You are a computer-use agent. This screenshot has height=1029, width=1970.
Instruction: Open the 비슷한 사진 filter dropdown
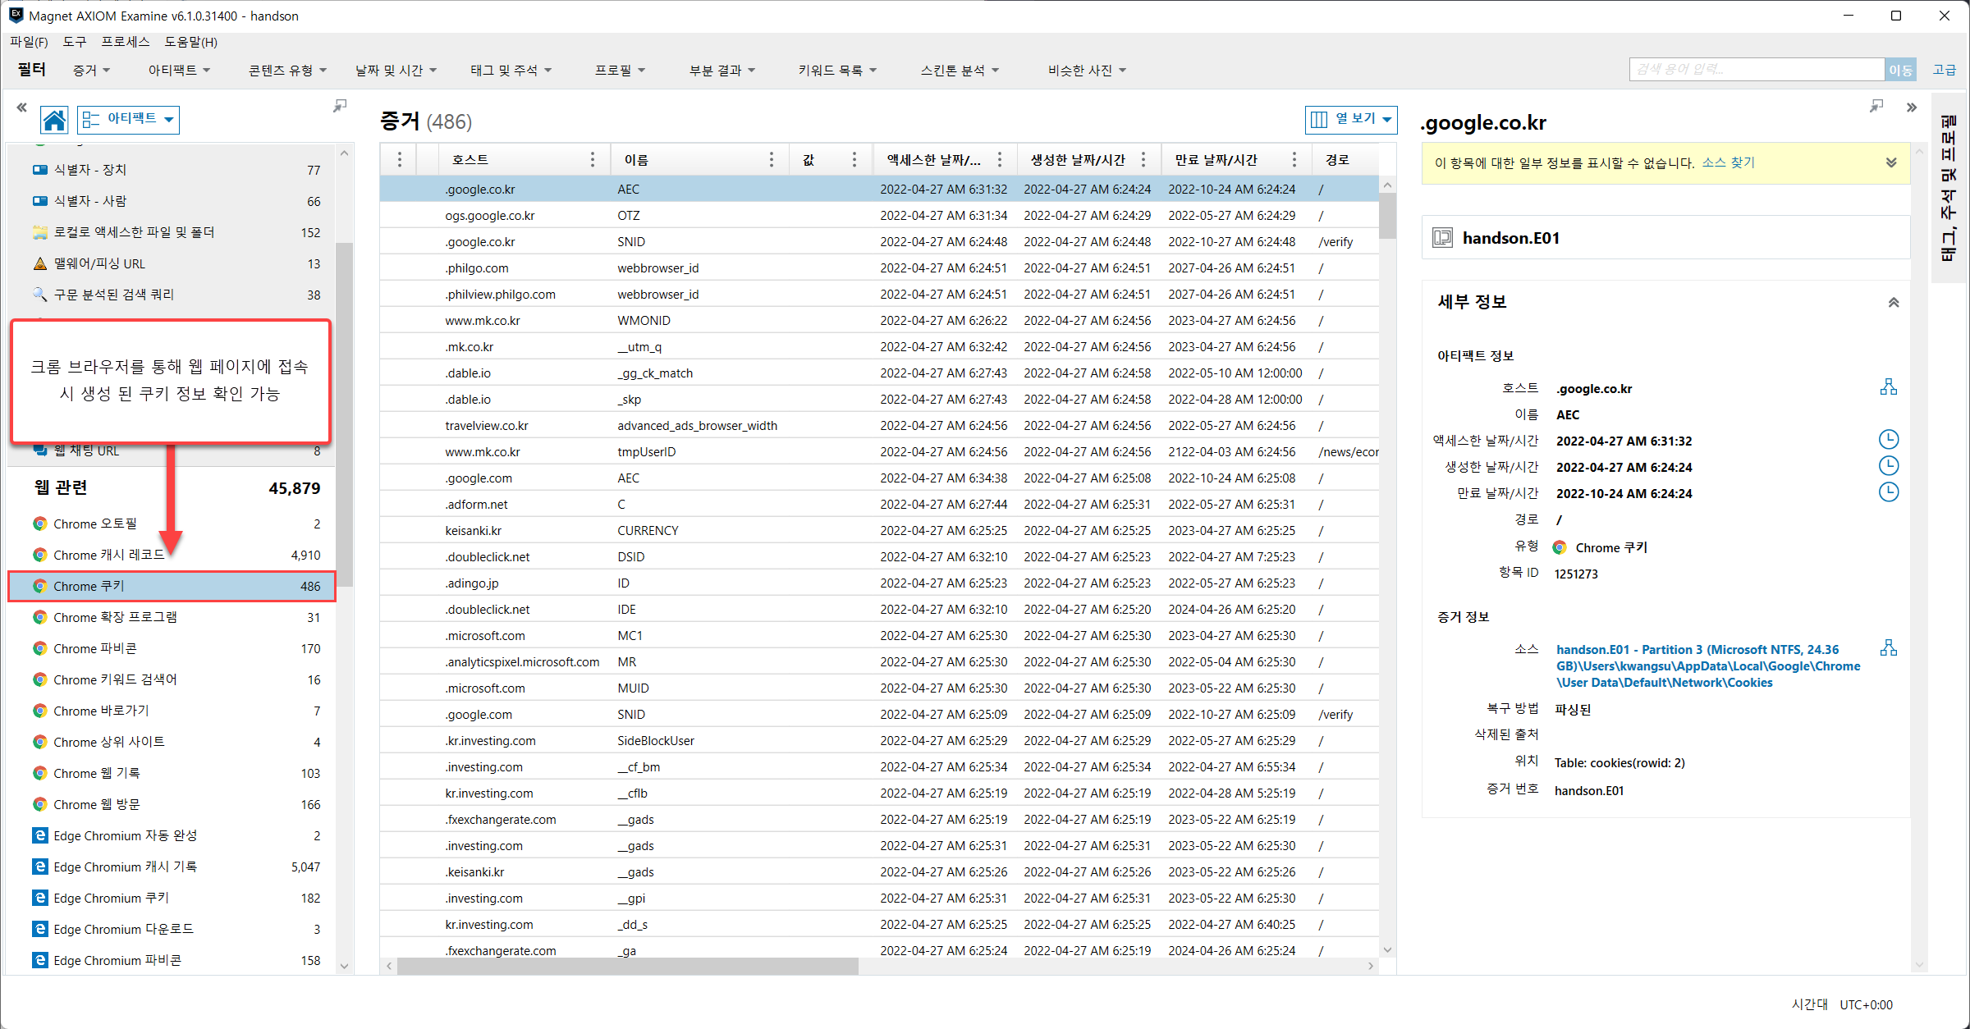click(x=1087, y=71)
